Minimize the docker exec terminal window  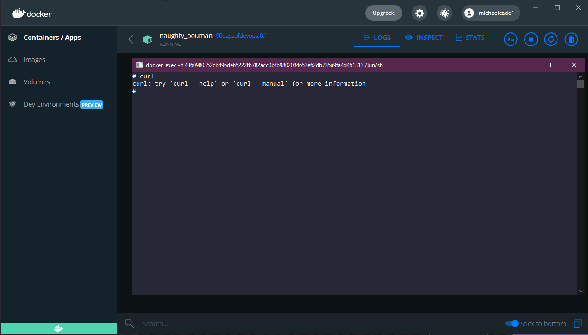[x=532, y=65]
